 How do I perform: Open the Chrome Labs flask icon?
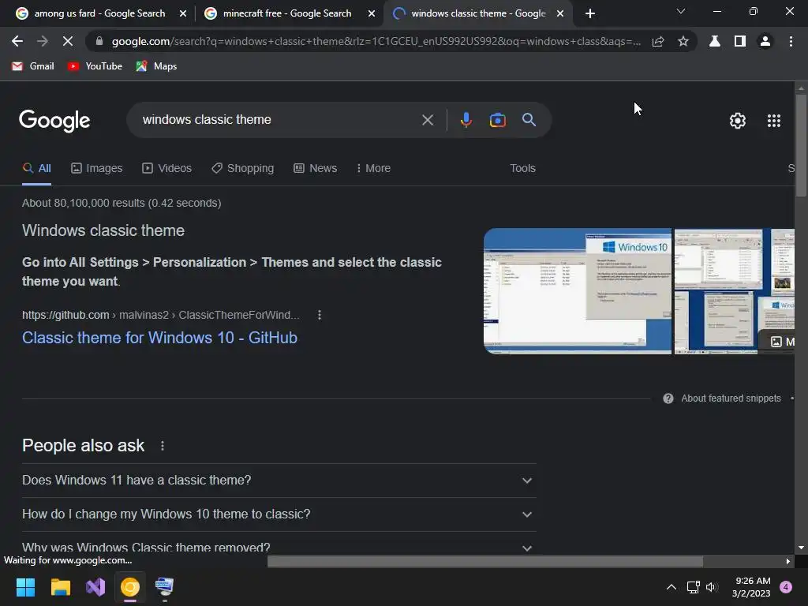[x=715, y=41]
